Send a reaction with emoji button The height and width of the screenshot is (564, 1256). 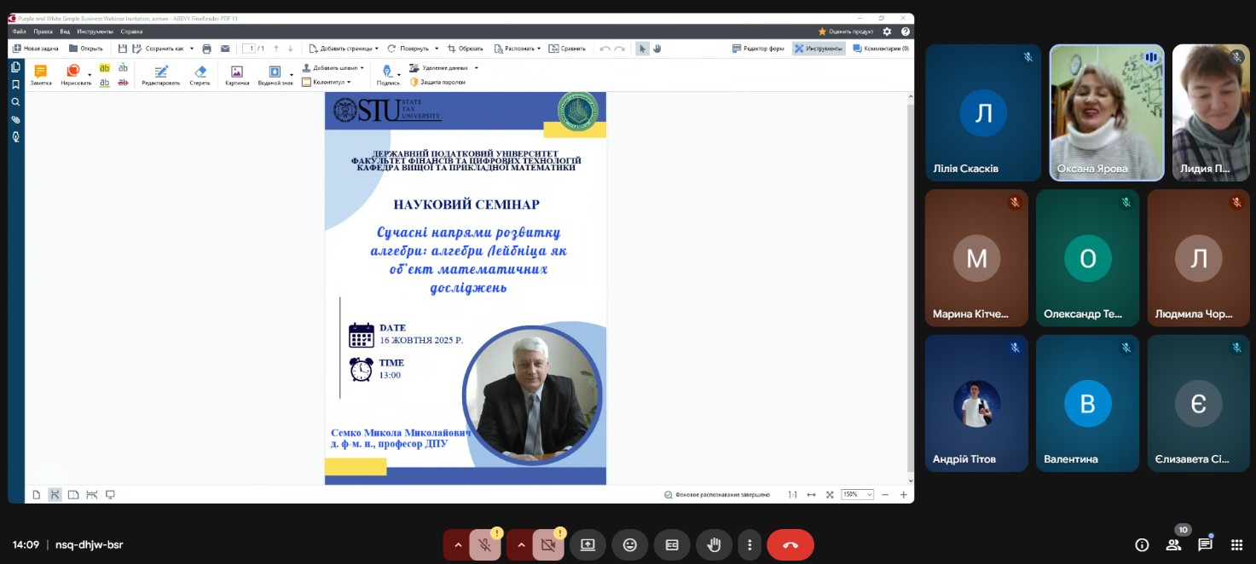point(630,545)
